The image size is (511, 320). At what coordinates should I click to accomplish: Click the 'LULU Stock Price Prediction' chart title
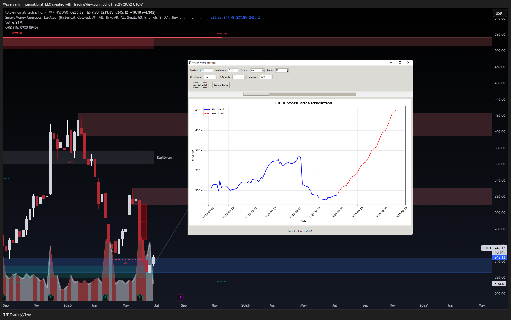[x=303, y=103]
